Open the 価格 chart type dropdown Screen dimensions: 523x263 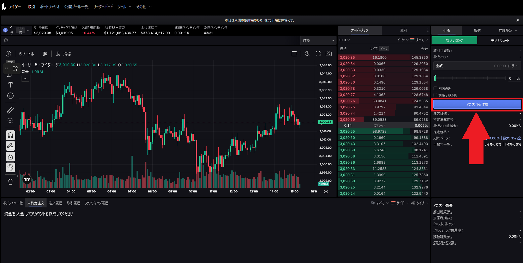point(318,40)
